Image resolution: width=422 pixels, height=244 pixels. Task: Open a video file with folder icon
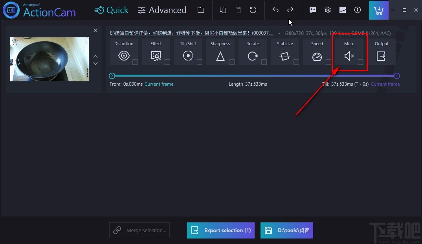pos(201,10)
